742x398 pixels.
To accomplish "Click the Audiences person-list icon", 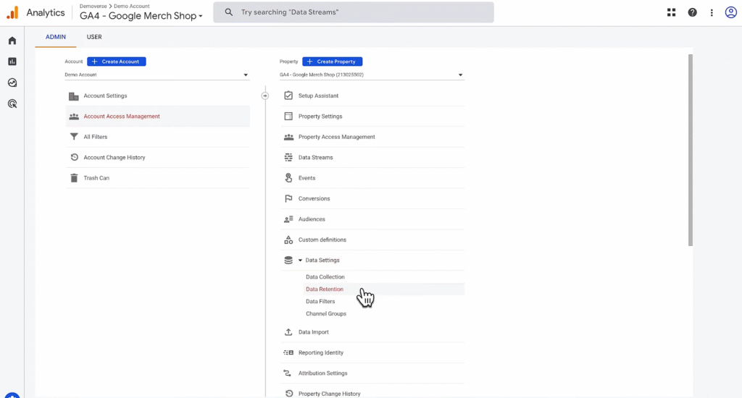I will [x=288, y=219].
